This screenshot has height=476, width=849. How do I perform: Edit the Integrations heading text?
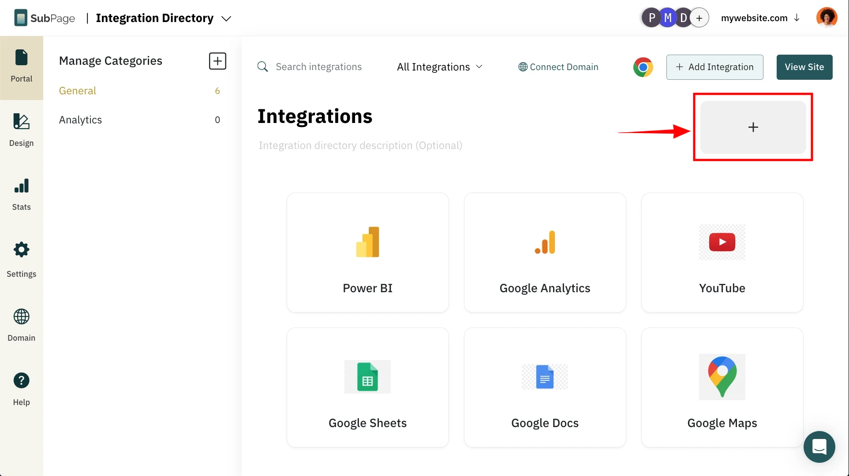click(315, 116)
